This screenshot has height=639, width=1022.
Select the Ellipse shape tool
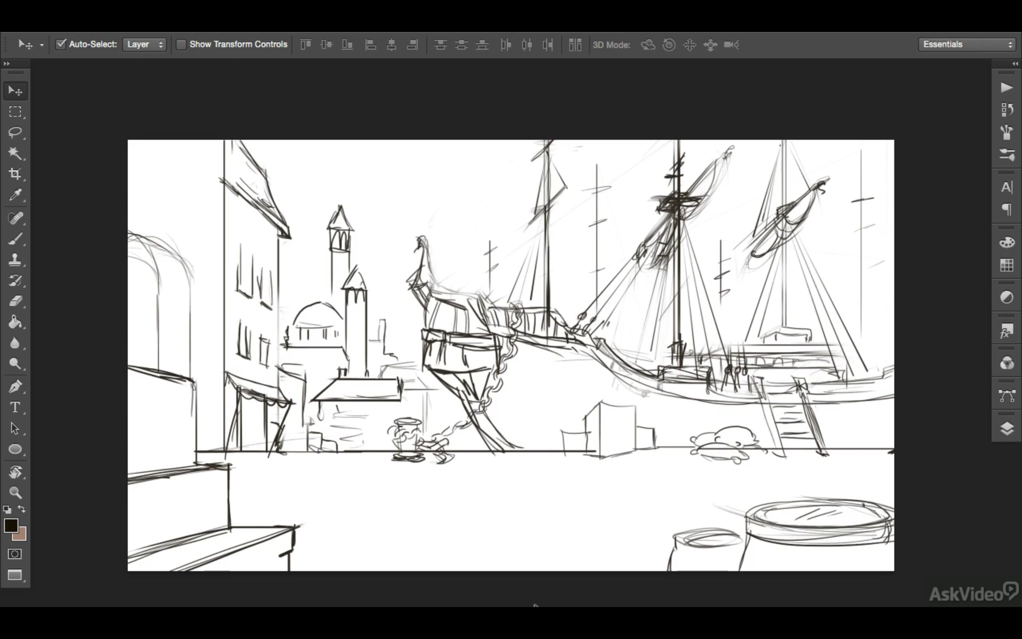click(x=15, y=449)
